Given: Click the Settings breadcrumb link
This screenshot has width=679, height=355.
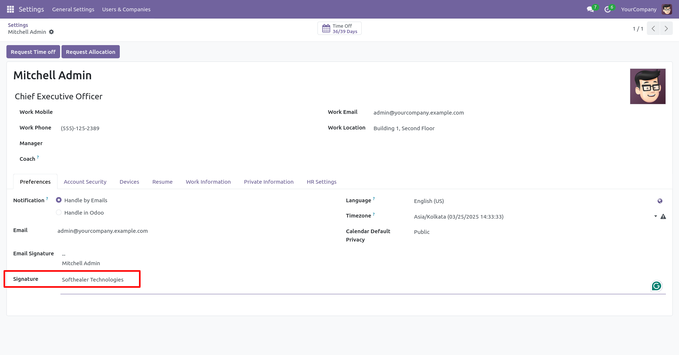Looking at the screenshot, I should (18, 25).
